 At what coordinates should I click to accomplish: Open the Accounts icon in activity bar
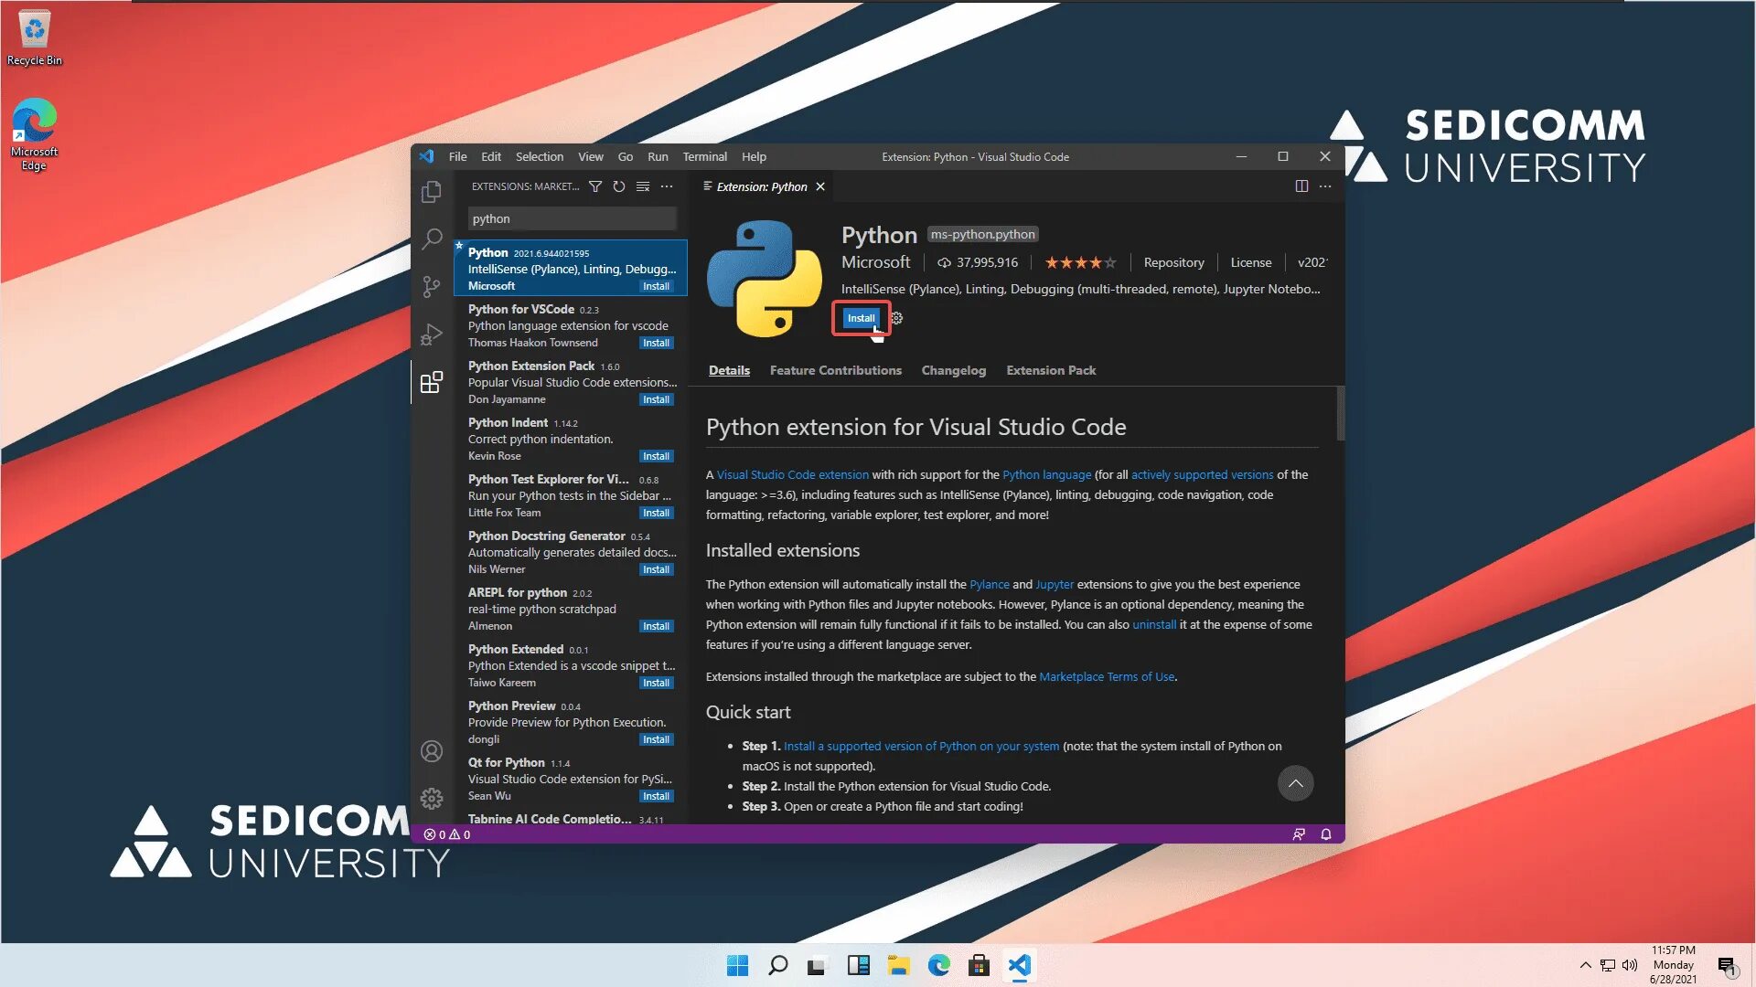click(x=431, y=751)
